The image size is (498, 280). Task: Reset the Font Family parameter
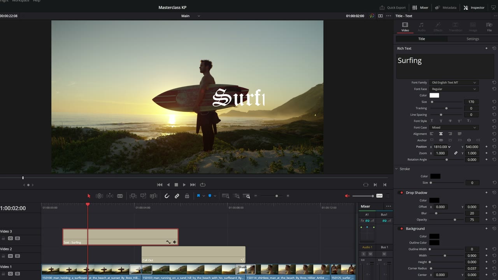[x=494, y=82]
